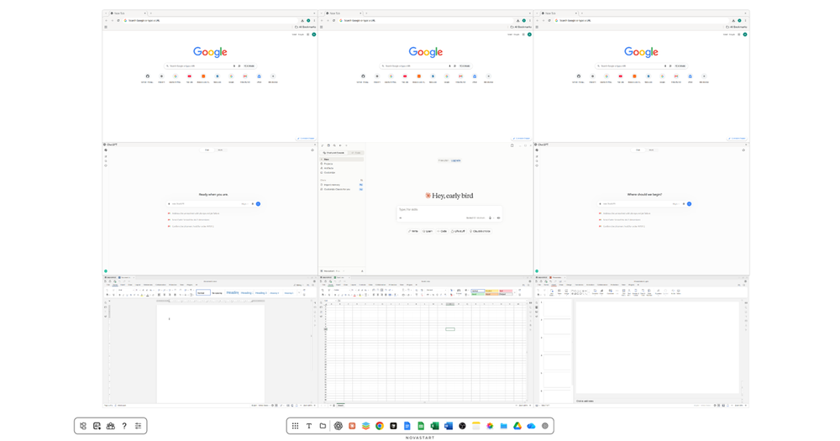Open the colorful Photos flower icon in the dock

490,426
